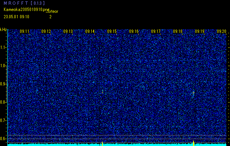The width and height of the screenshot is (230, 146).
Task: Click the 09:14 time axis label
Action: tap(90, 31)
